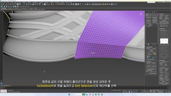Screen dimensions: 171x96
Task: Switch to Freeform ribbon tab
Action: (x=10, y=8)
